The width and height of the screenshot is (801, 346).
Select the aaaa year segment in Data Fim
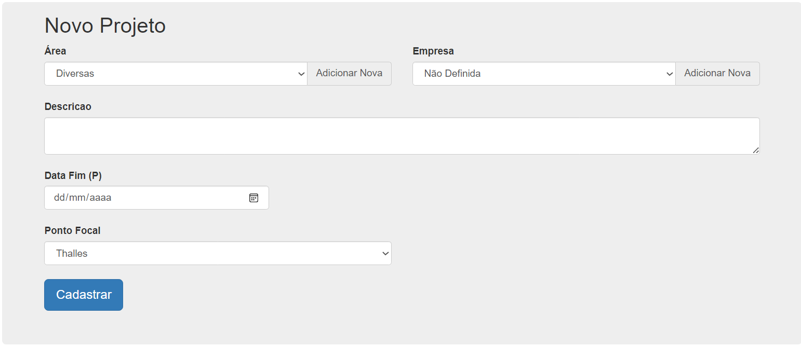(101, 198)
